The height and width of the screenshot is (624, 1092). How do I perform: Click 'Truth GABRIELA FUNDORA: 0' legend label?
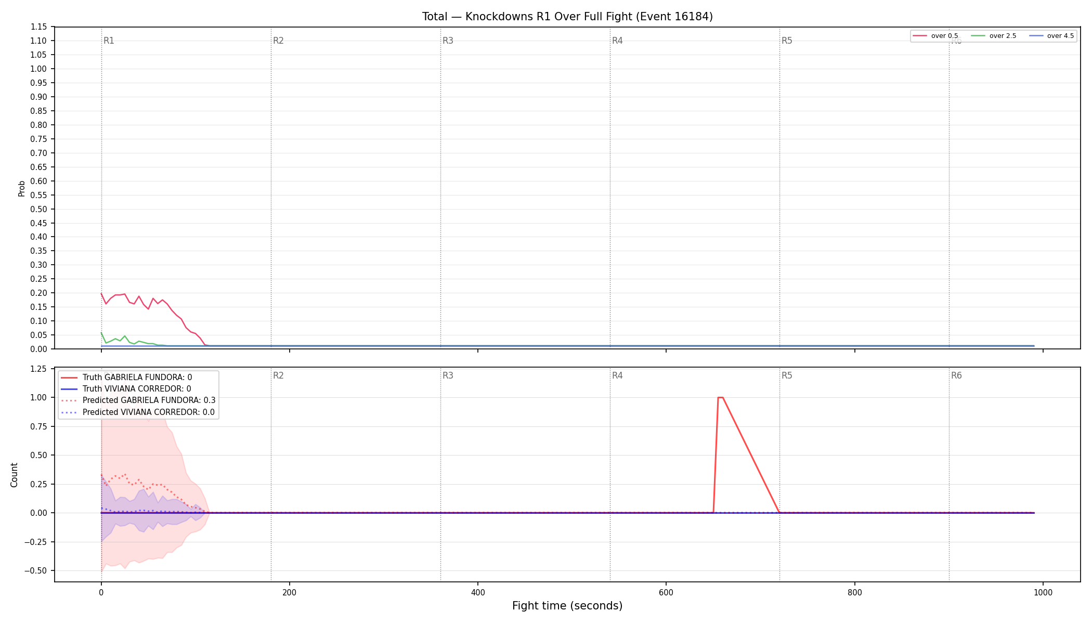pyautogui.click(x=137, y=378)
